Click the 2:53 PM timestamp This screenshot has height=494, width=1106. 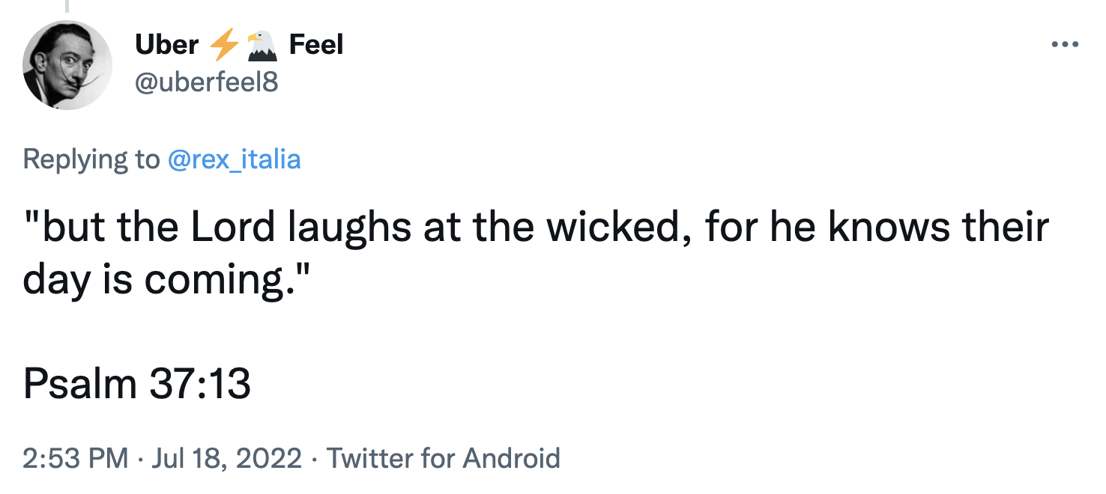point(75,457)
